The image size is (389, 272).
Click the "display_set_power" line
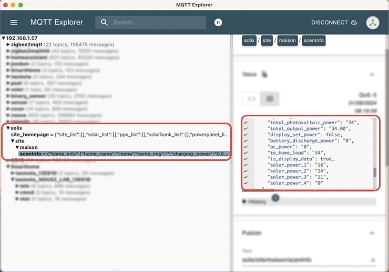point(305,135)
